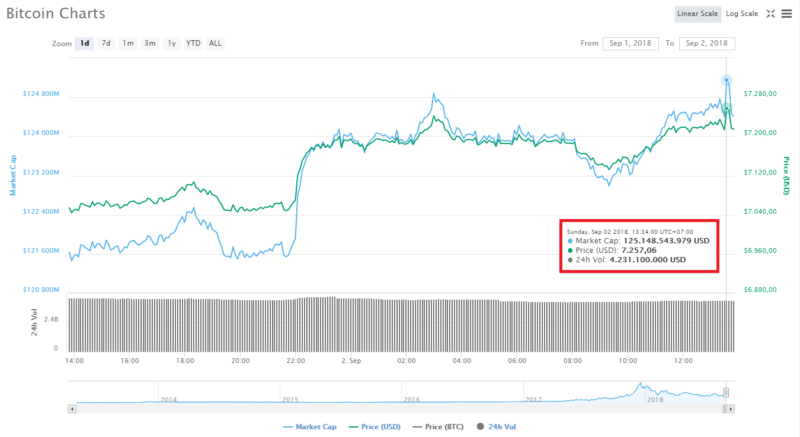
Task: Click 2015 in the navigator timeline
Action: pos(290,400)
